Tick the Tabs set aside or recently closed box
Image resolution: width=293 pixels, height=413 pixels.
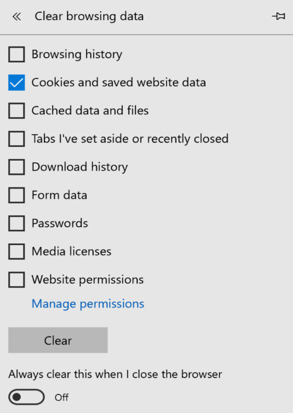coord(17,139)
